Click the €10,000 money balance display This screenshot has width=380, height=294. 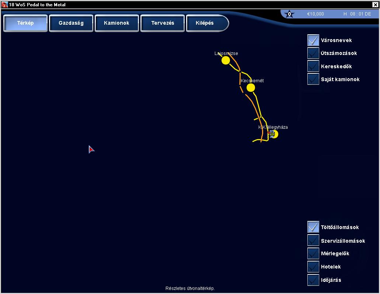(x=315, y=14)
